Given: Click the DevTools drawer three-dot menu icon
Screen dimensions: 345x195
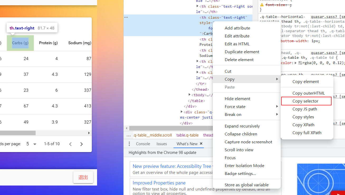Looking at the screenshot, I should click(x=129, y=144).
